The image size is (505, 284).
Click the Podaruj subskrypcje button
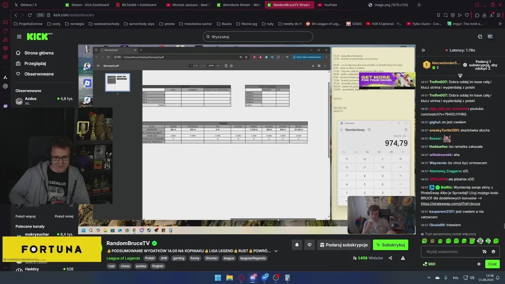pyautogui.click(x=343, y=245)
